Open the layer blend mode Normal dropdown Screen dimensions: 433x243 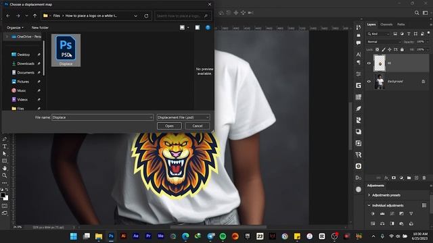click(x=384, y=42)
